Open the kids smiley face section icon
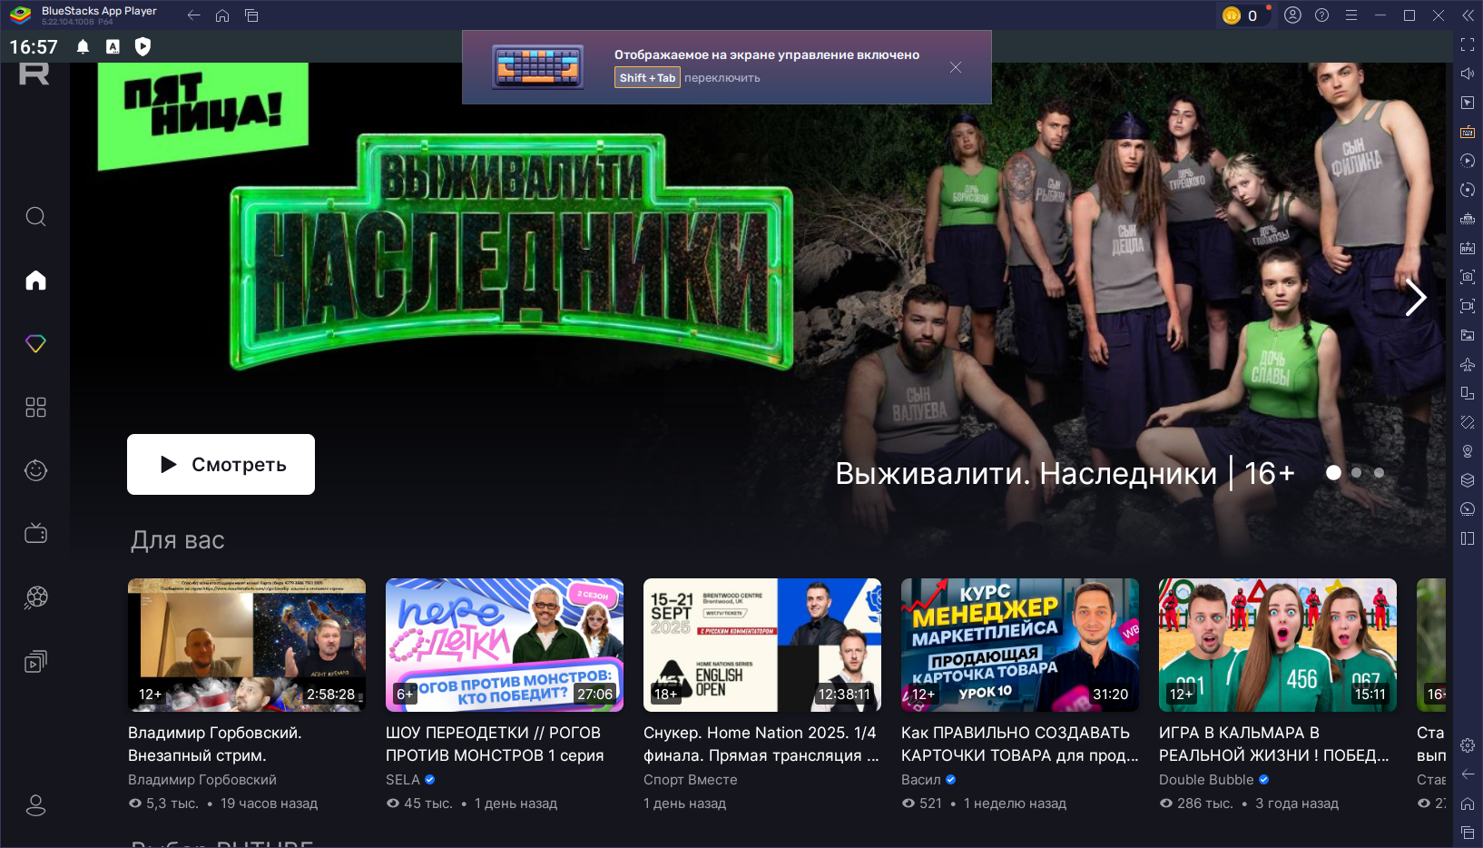1483x848 pixels. click(x=35, y=470)
